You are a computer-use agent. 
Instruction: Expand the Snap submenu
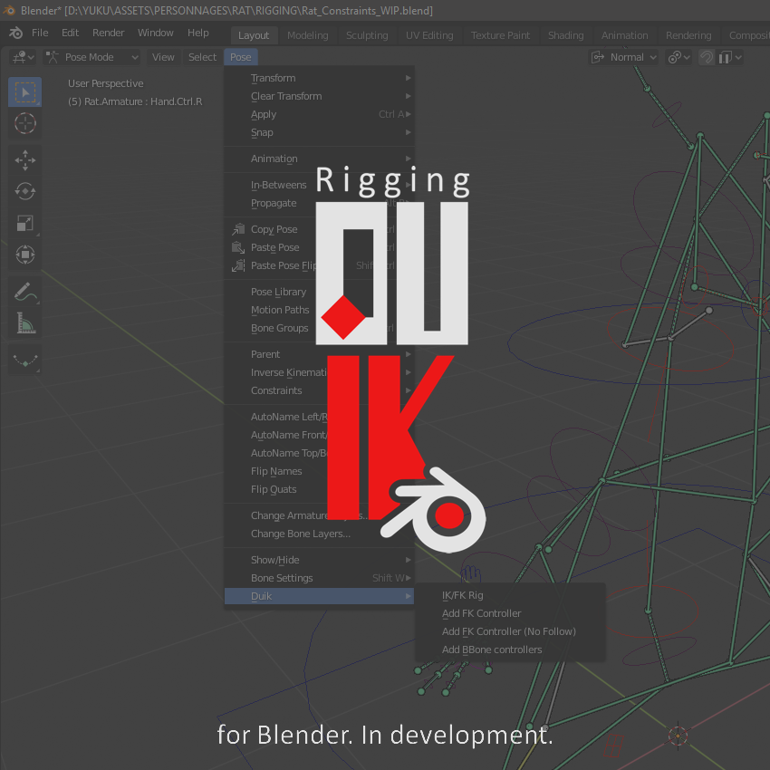pyautogui.click(x=319, y=132)
